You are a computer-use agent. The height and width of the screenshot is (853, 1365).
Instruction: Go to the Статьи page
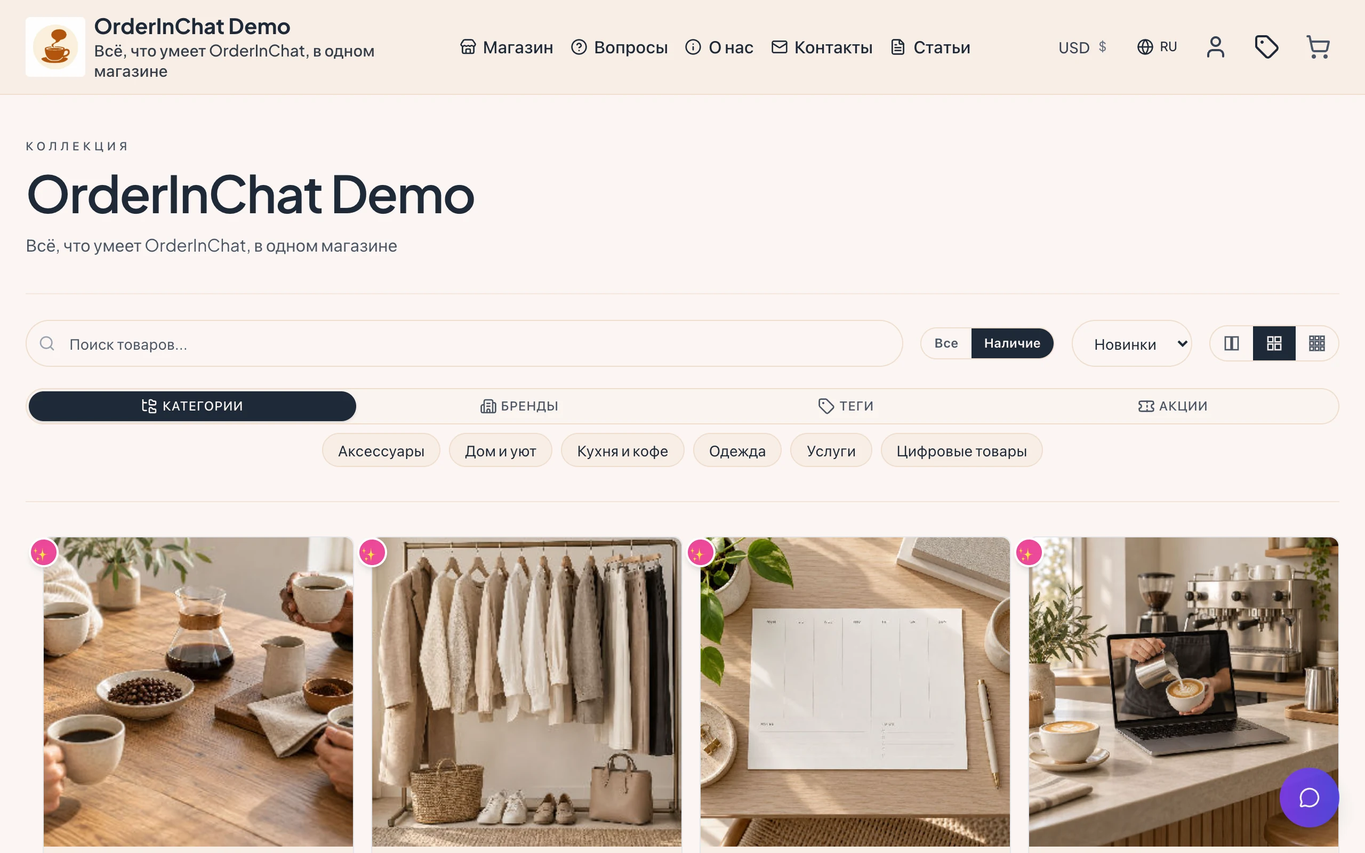[x=930, y=47]
